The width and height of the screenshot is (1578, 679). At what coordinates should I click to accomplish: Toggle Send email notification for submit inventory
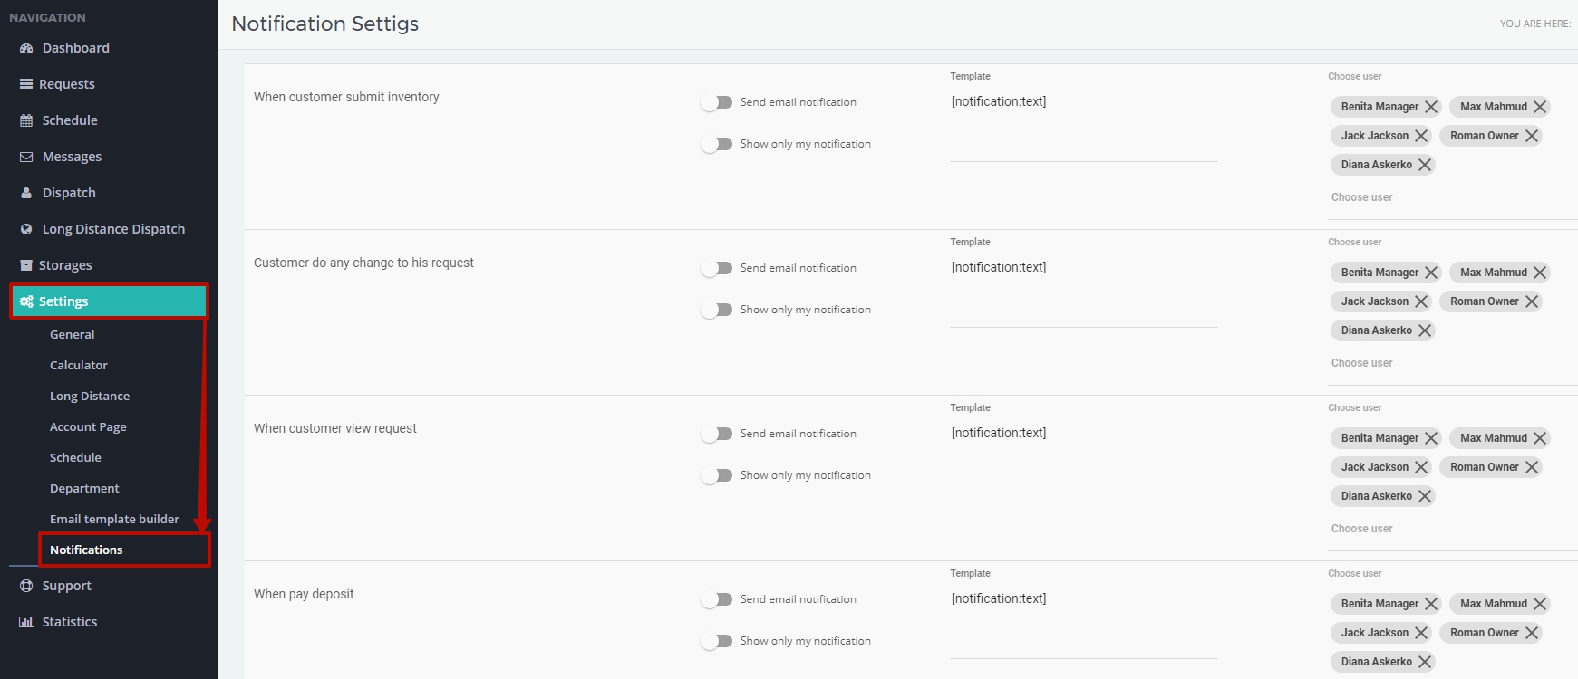pyautogui.click(x=716, y=102)
